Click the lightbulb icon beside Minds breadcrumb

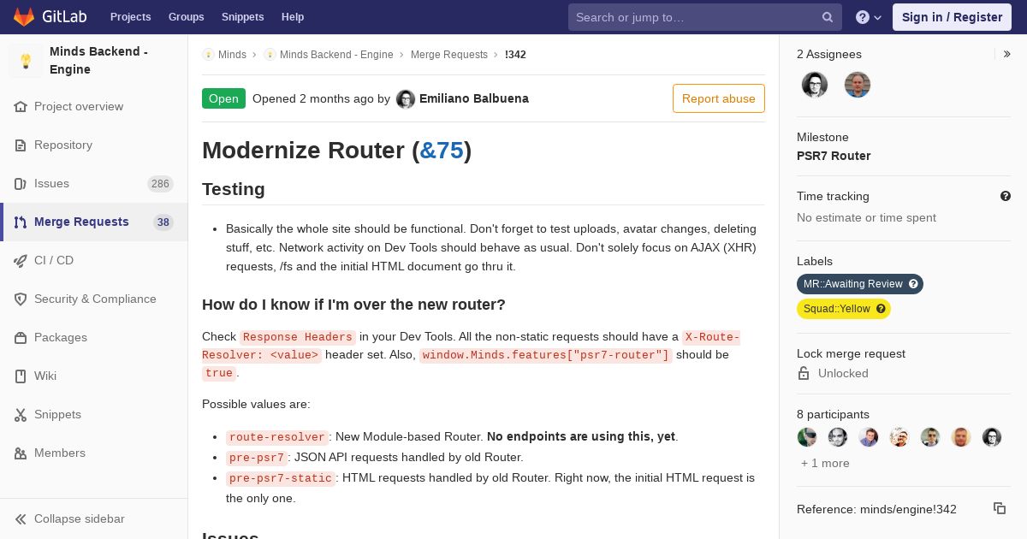208,55
